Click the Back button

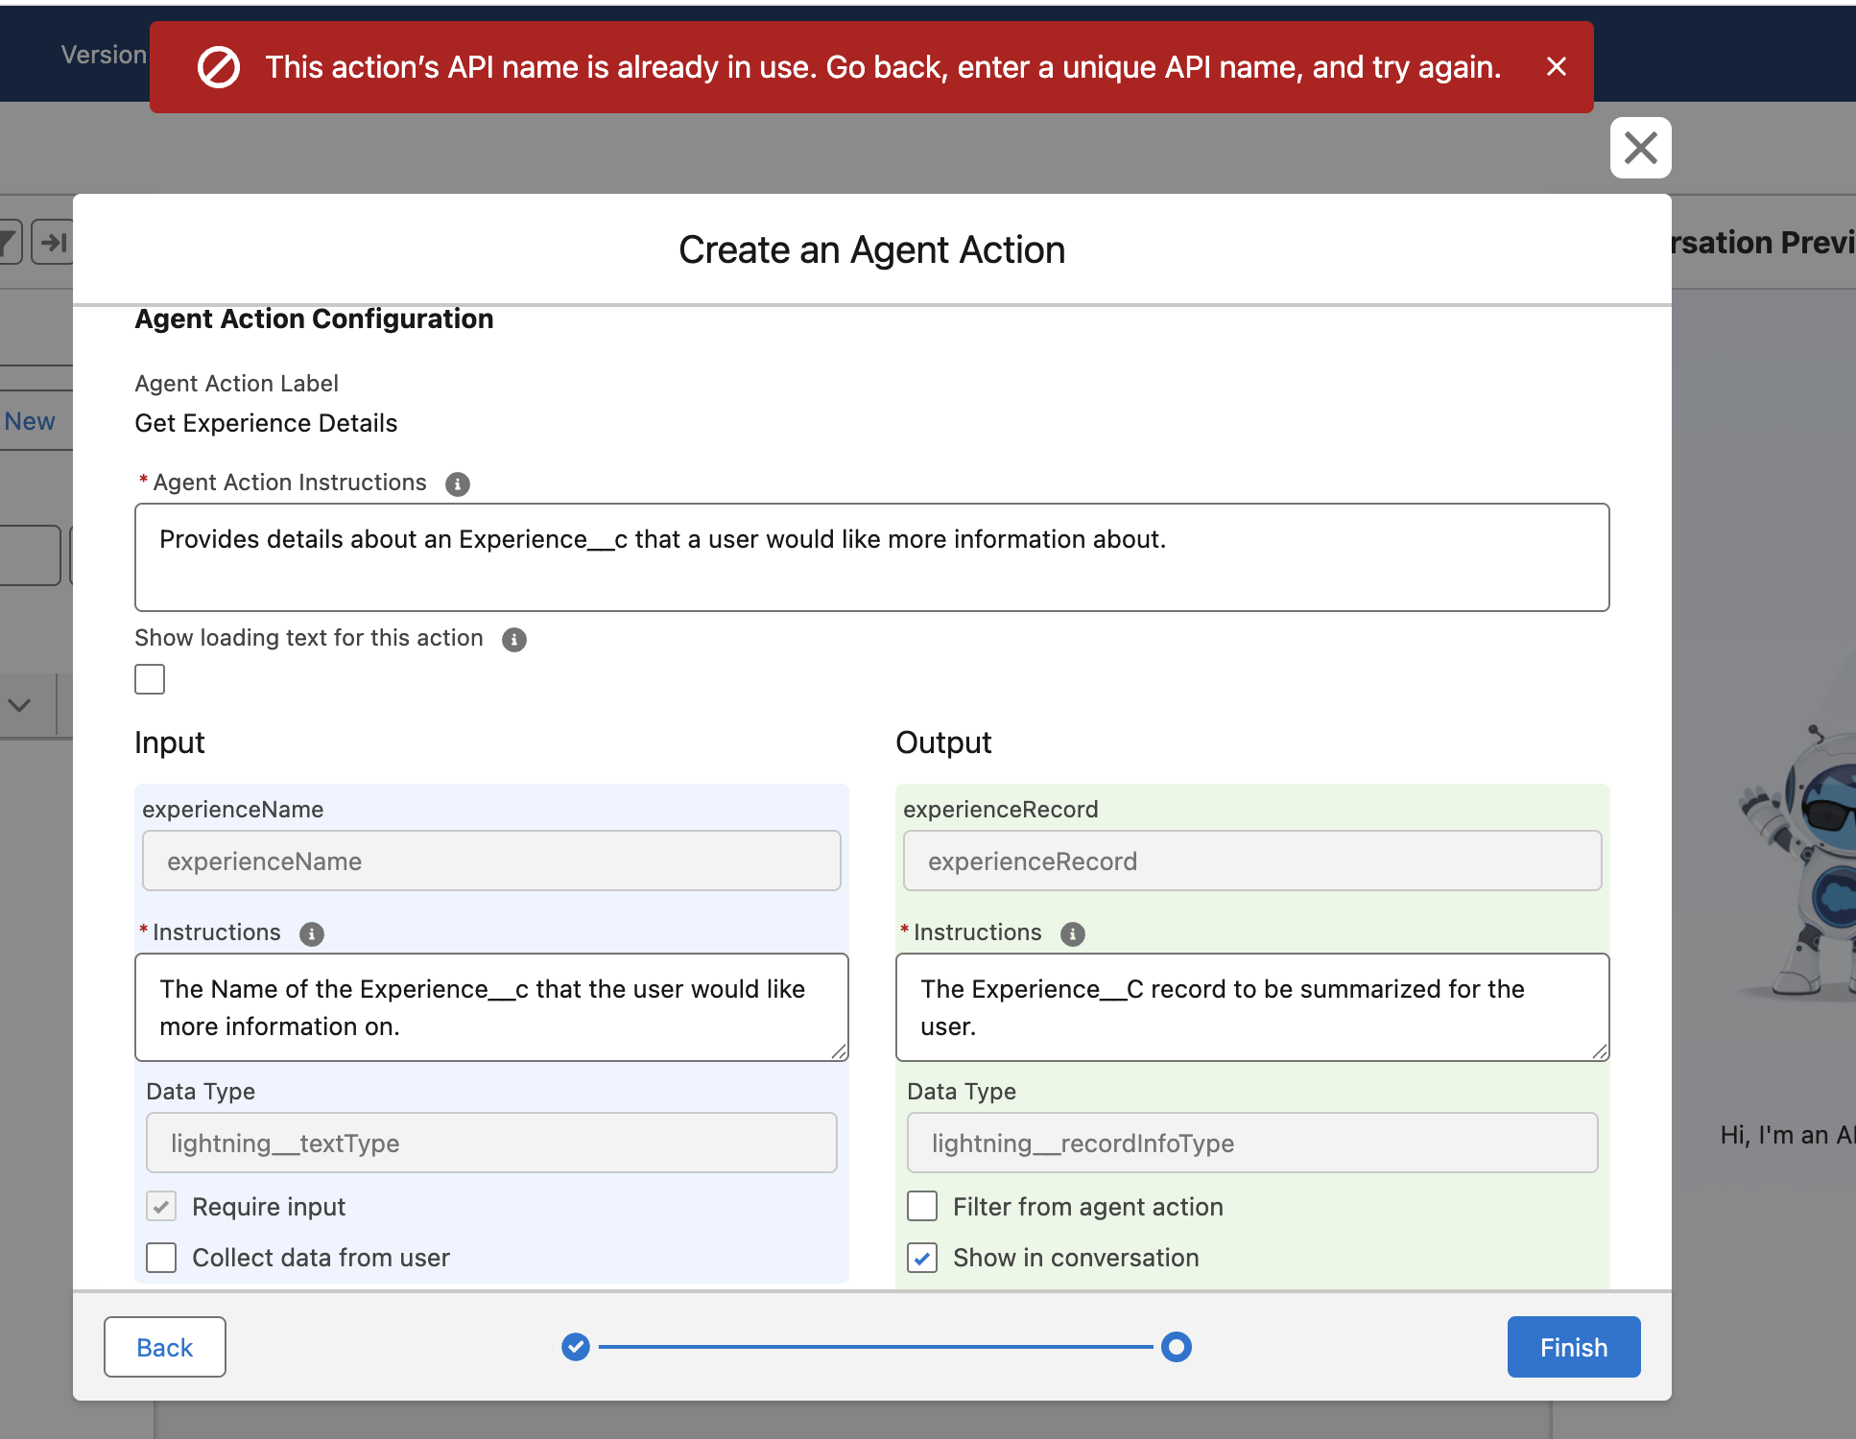(x=165, y=1347)
